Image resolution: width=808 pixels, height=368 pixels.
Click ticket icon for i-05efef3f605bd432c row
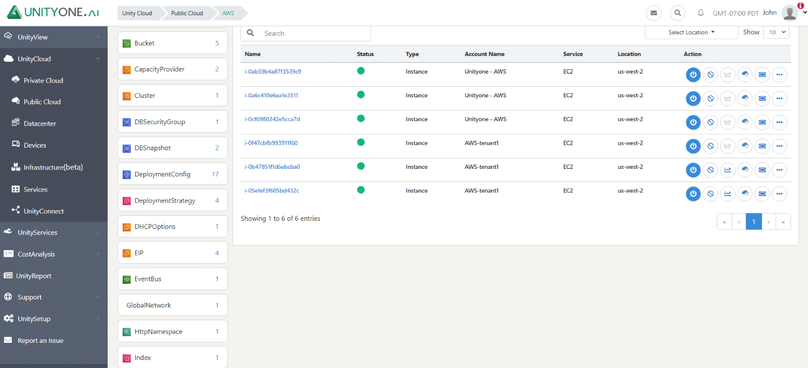pos(762,194)
